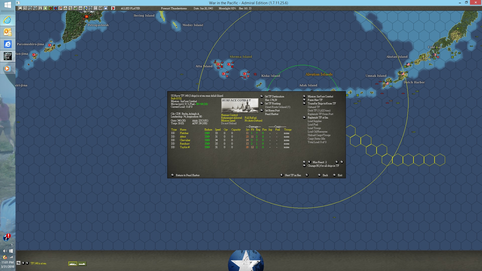Screen dimensions: 482x271
Task: Click the globe toolbar icon
Action: pyautogui.click(x=86, y=8)
